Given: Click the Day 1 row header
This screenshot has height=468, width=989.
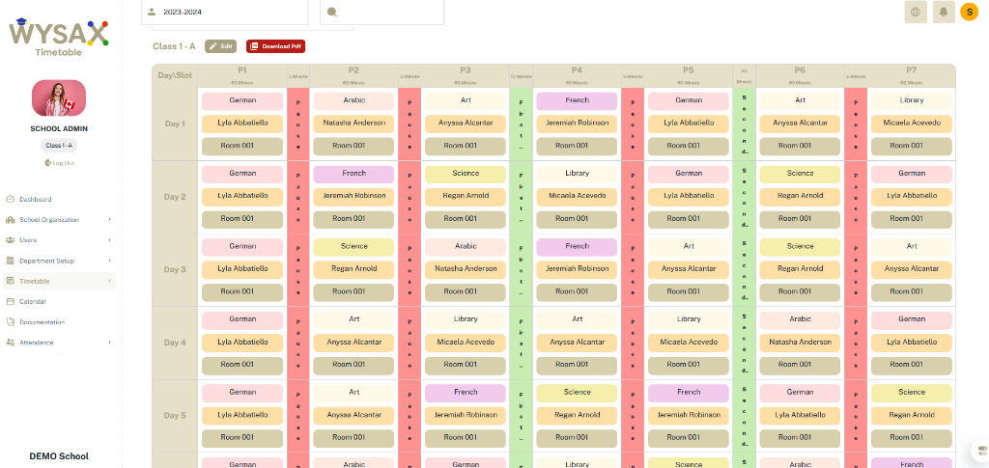Looking at the screenshot, I should click(175, 124).
